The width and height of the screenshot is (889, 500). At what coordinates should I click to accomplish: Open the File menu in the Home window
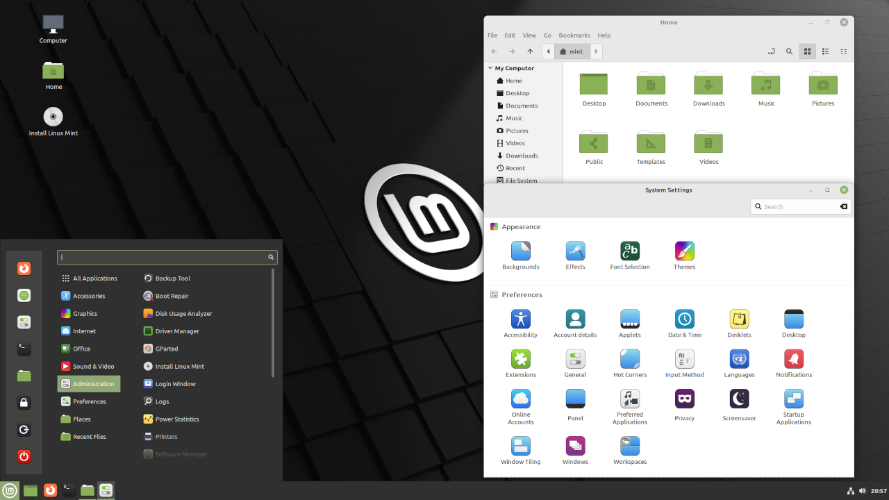click(x=492, y=35)
